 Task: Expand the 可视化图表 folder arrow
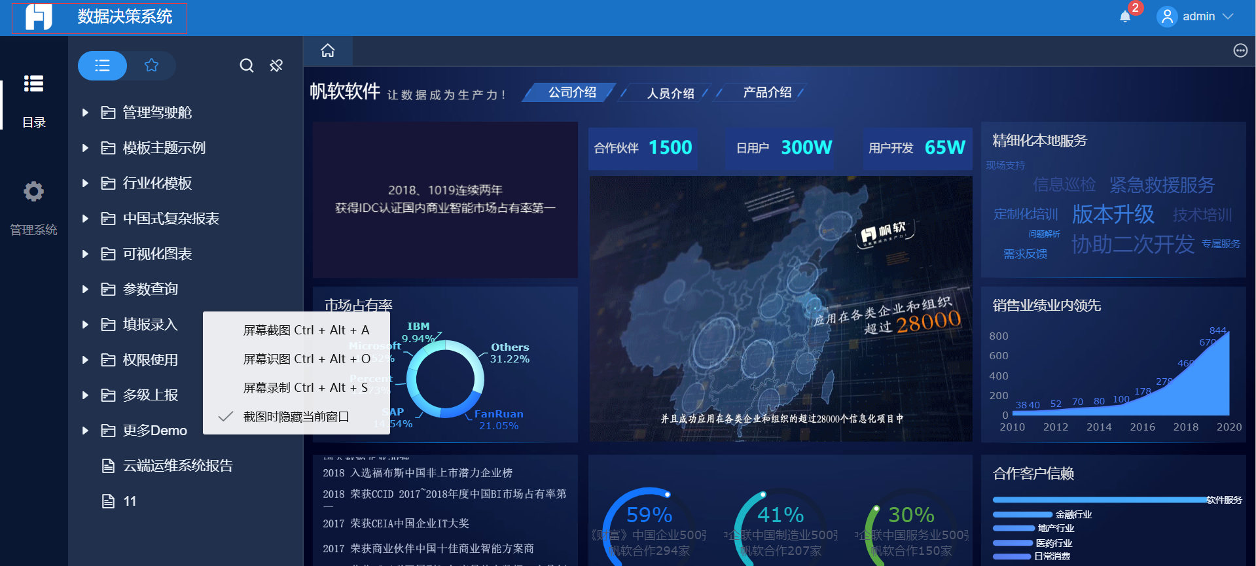coord(85,254)
